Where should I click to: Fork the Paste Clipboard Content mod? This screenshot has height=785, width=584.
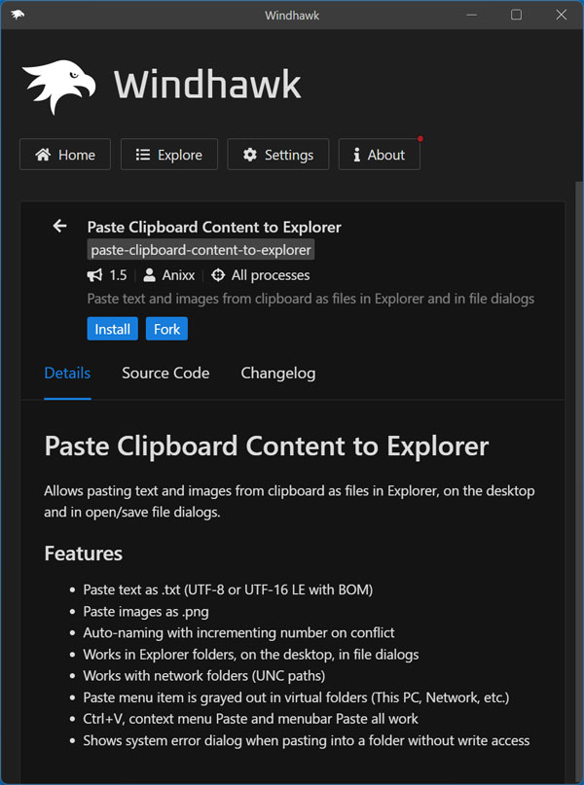coord(166,329)
